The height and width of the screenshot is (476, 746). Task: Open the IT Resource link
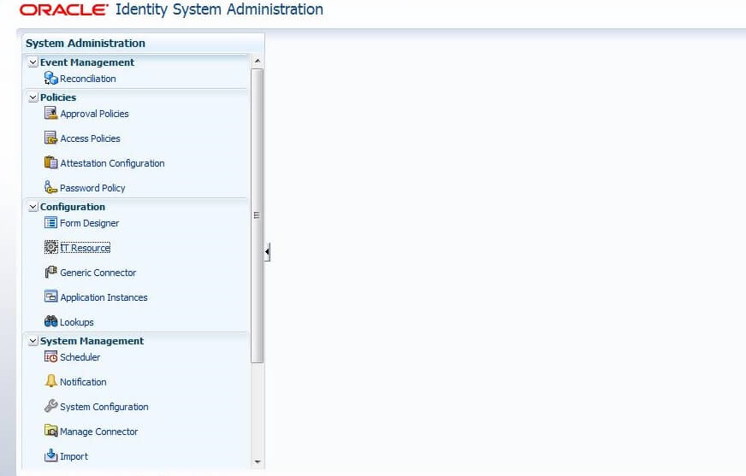point(85,248)
